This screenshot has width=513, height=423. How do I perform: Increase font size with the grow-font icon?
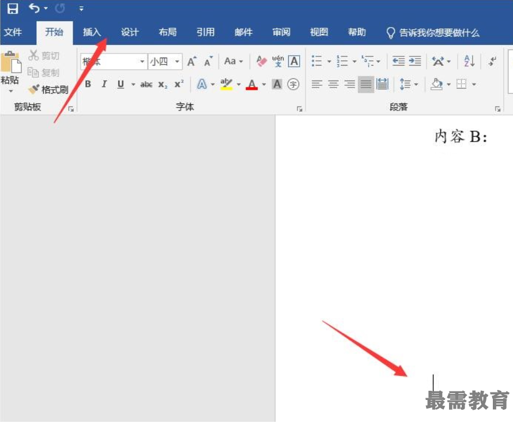point(192,62)
